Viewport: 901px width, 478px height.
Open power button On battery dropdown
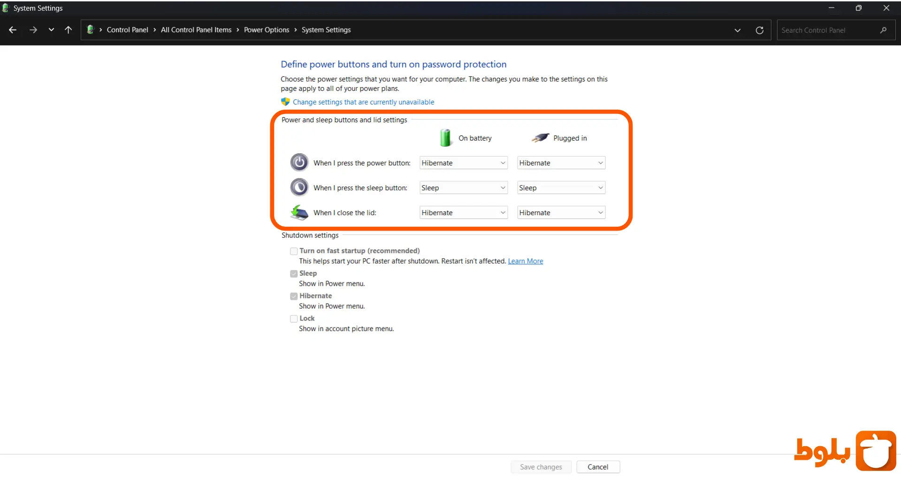(463, 163)
